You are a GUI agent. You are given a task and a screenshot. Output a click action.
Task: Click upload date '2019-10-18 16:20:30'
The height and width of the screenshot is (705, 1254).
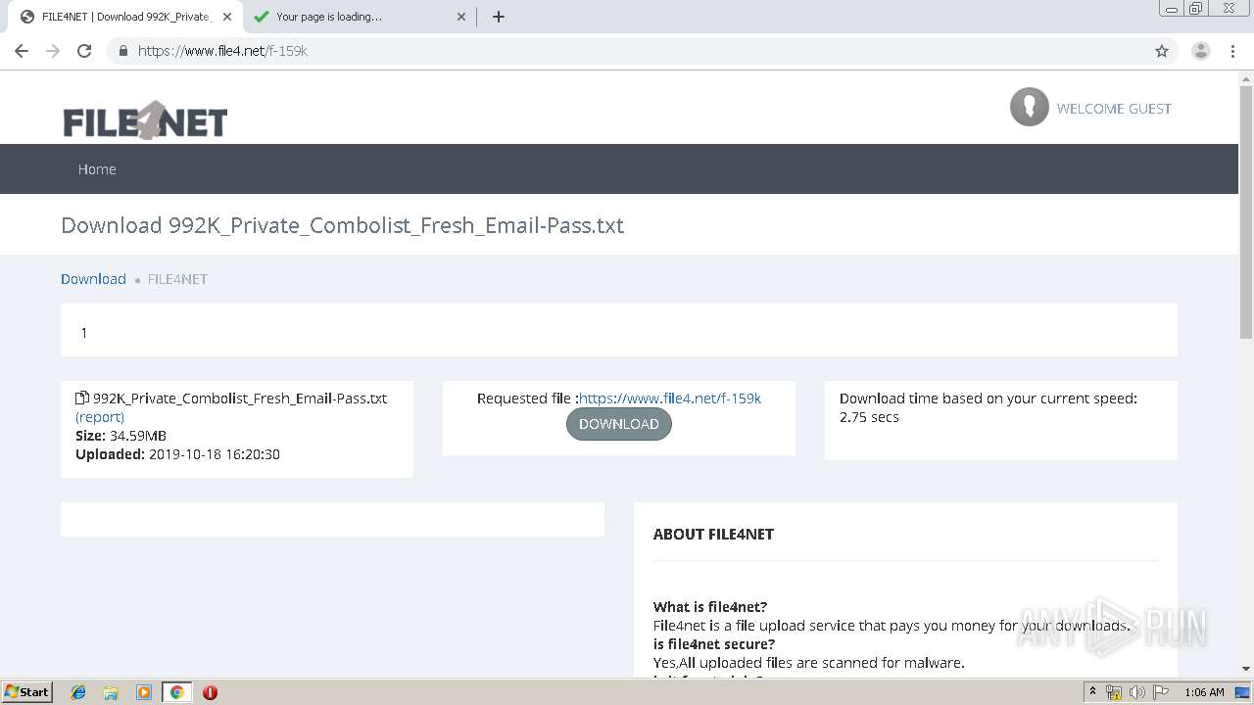pos(215,454)
